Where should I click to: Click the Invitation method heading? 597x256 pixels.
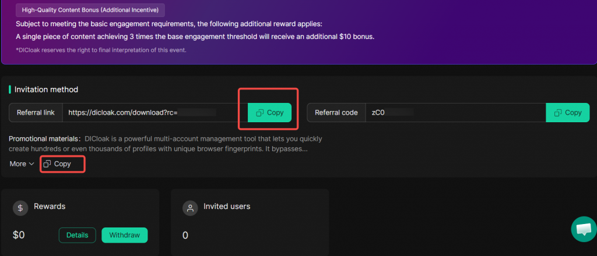[x=46, y=90]
